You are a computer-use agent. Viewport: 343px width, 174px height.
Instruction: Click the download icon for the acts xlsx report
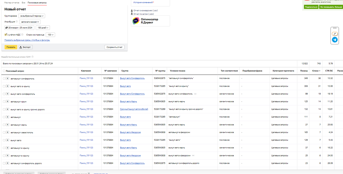[132, 14]
